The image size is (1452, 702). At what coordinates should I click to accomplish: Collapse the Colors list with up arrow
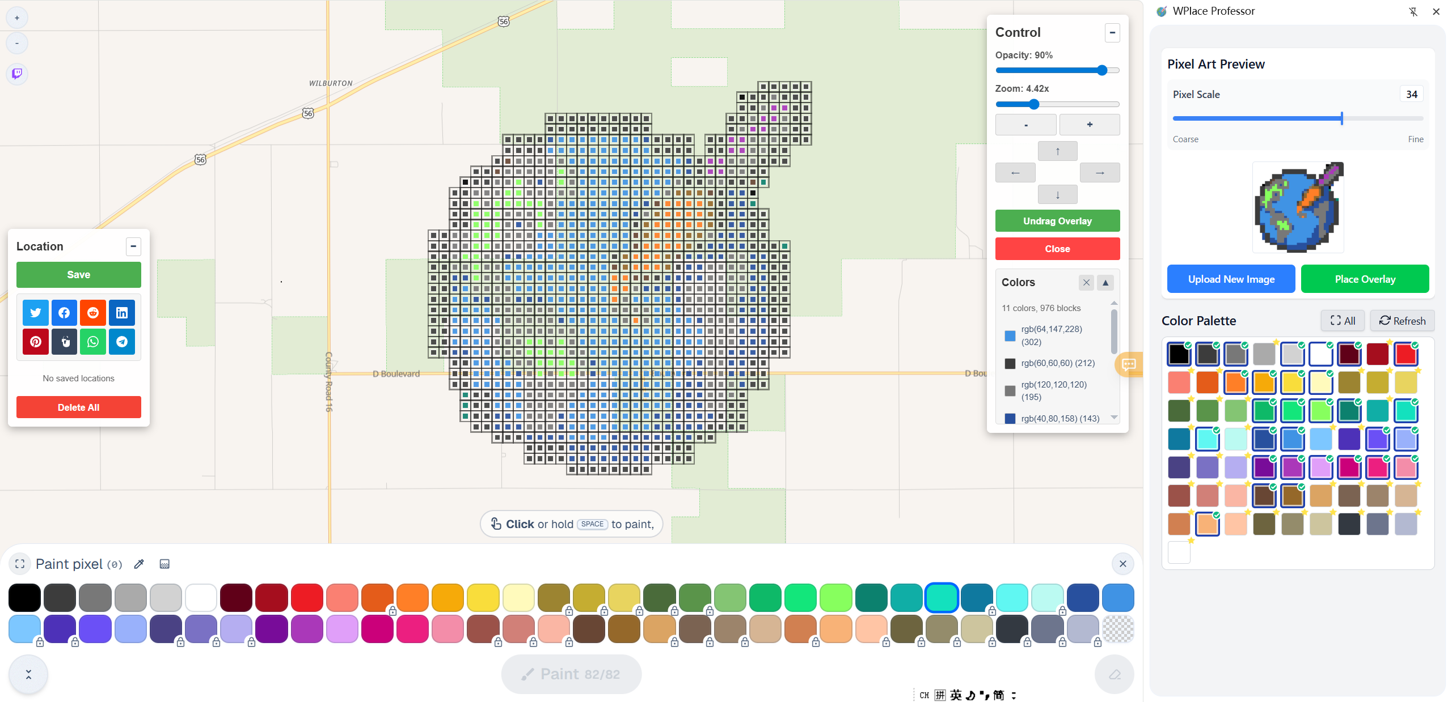pos(1105,282)
